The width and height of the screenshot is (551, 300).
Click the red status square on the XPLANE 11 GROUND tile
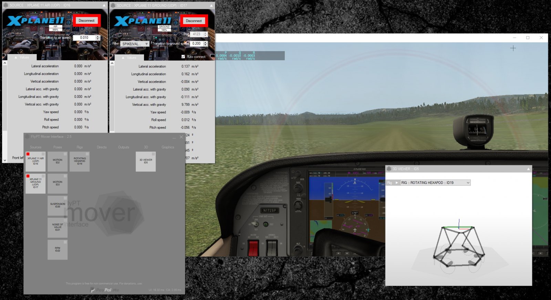(x=28, y=176)
